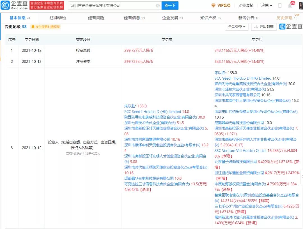
Task: Click SCC Seed I Holdco link in 变更前
Action: [x=153, y=112]
